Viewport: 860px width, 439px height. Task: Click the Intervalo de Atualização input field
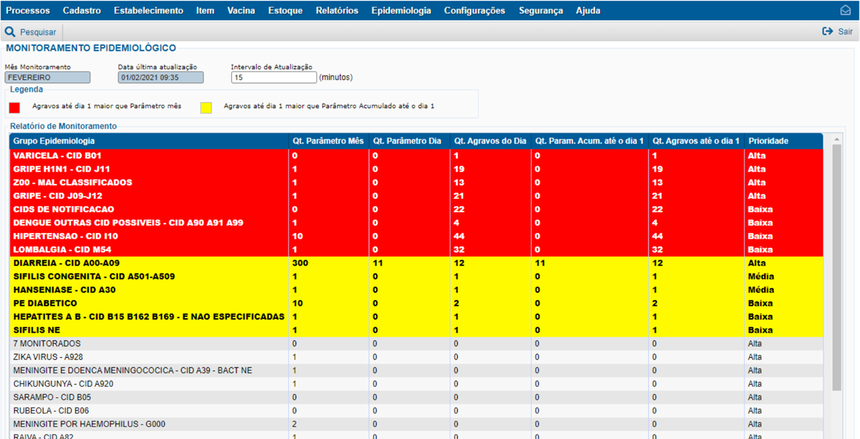point(274,78)
